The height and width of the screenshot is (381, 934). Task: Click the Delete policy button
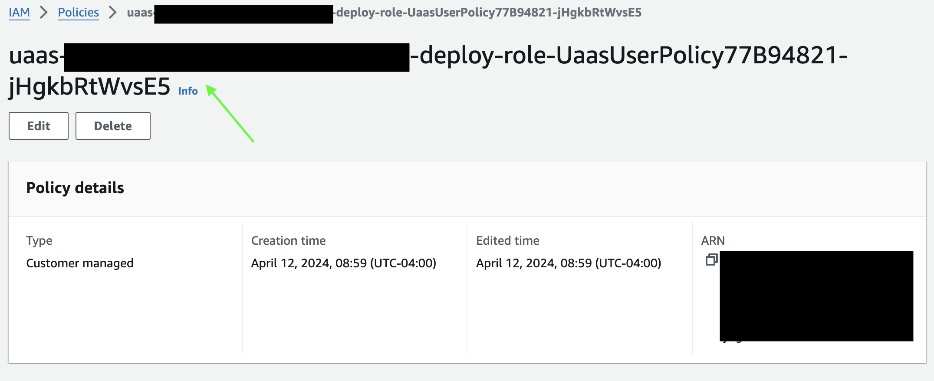point(113,126)
